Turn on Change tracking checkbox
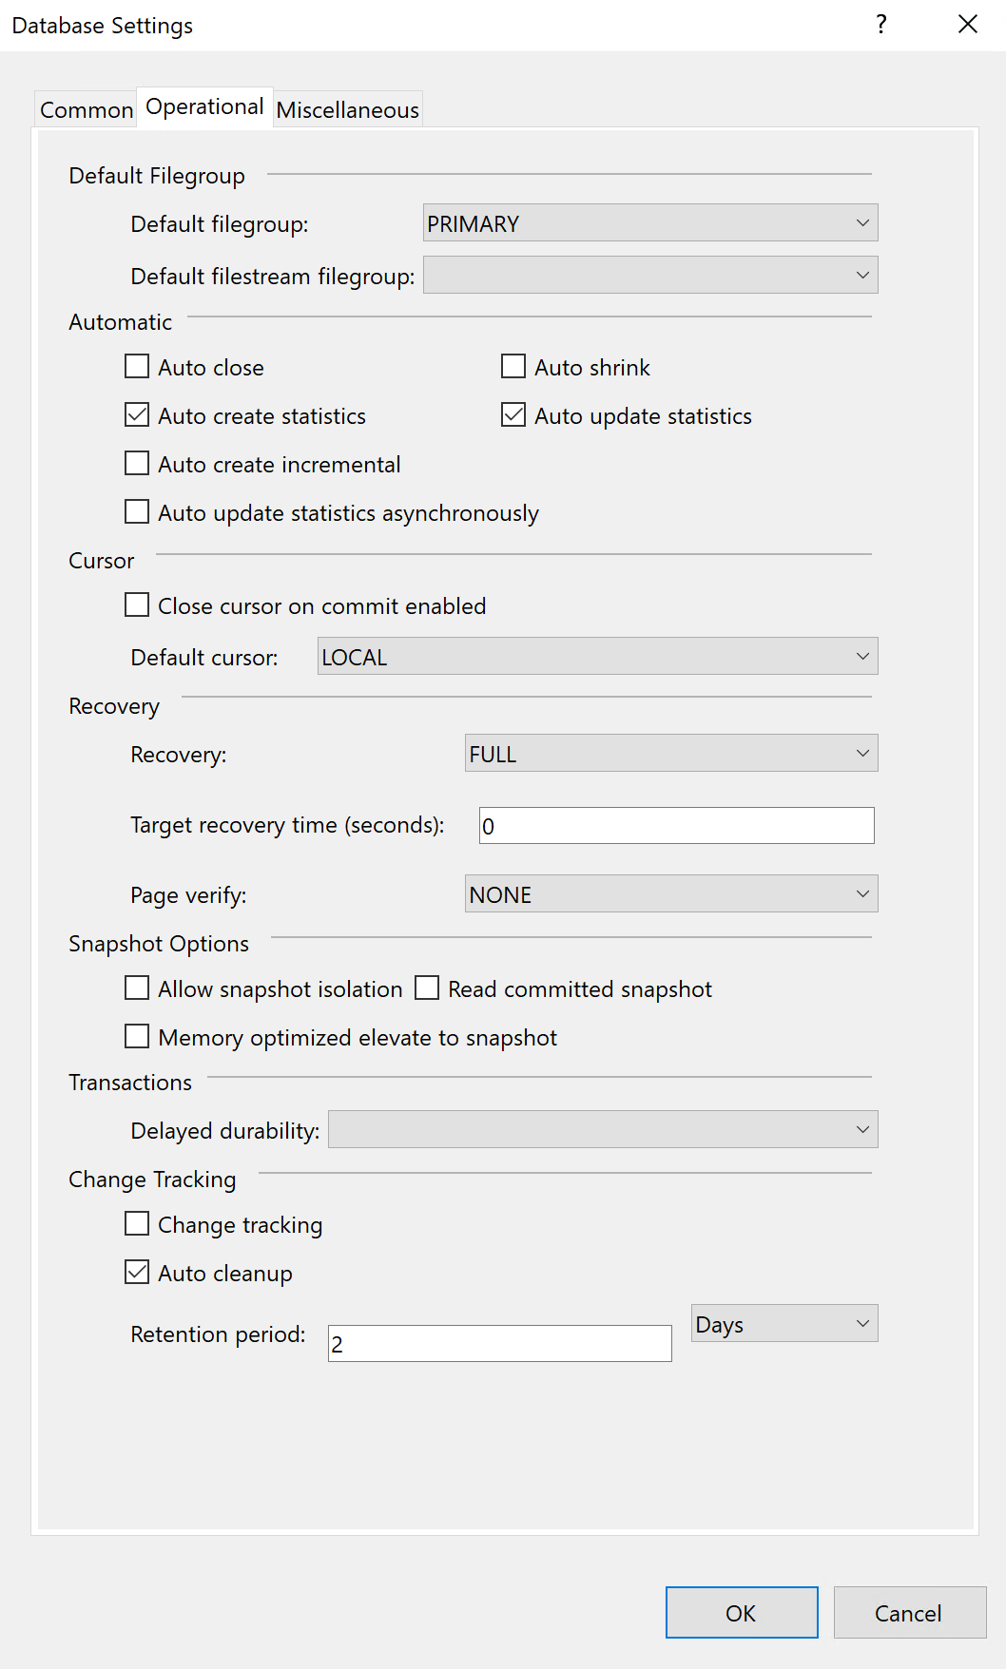 tap(138, 1224)
